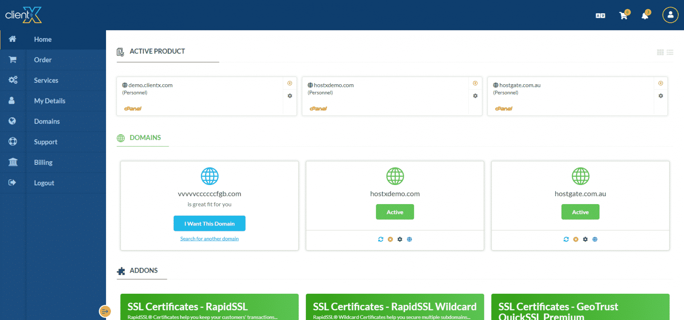Open the language translation icon in the header
Screen dimensions: 684x320
[x=600, y=15]
